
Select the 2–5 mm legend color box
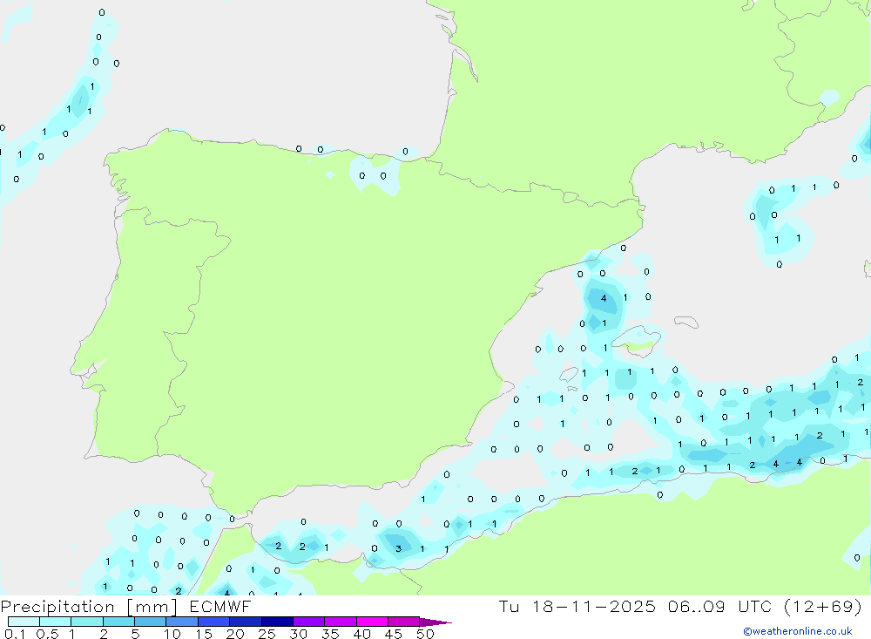[x=118, y=622]
